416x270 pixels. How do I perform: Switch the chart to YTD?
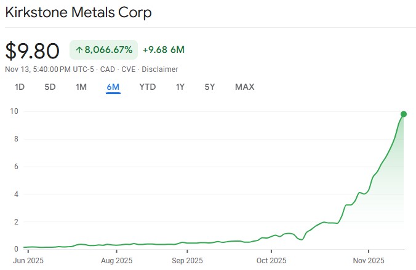click(147, 87)
